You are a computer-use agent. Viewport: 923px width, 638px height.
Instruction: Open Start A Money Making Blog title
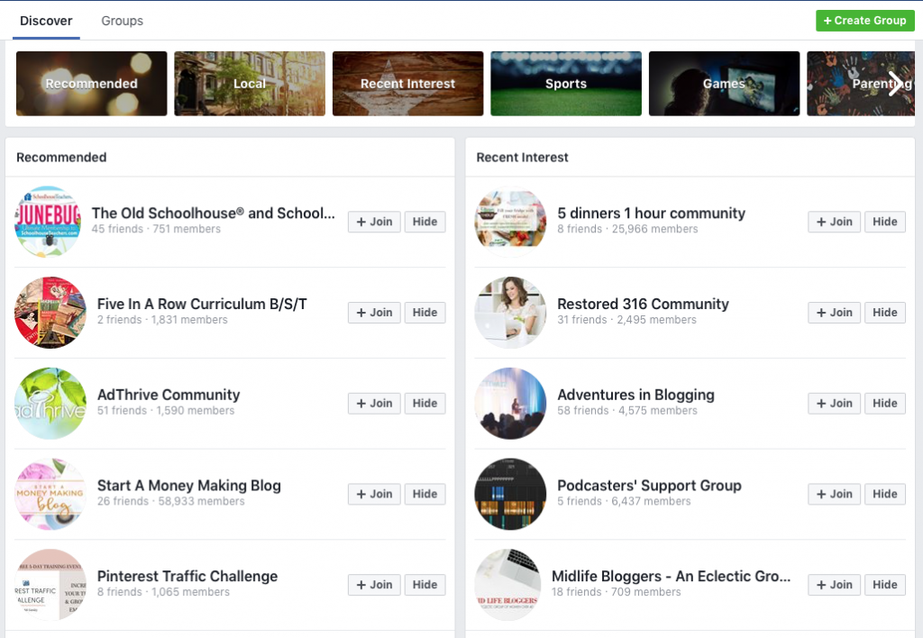click(189, 486)
